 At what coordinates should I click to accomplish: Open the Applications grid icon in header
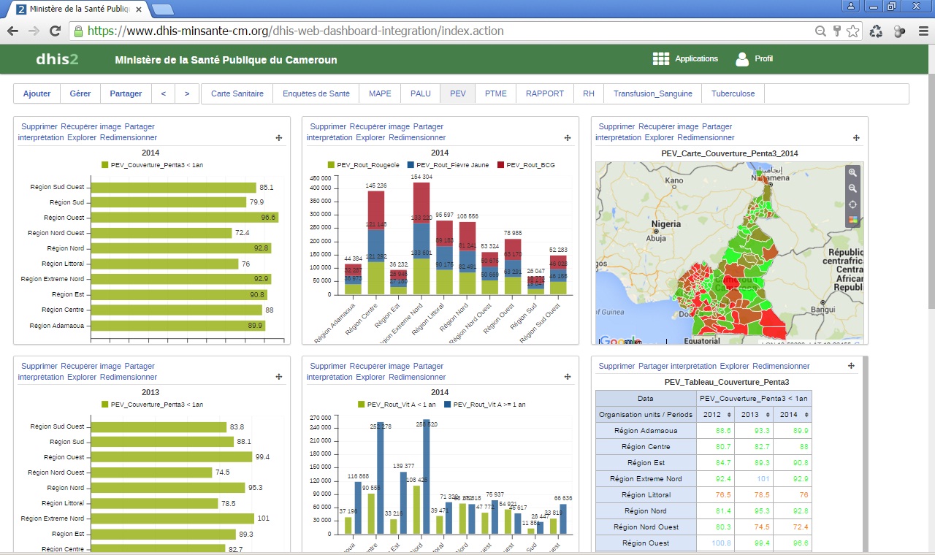coord(660,59)
